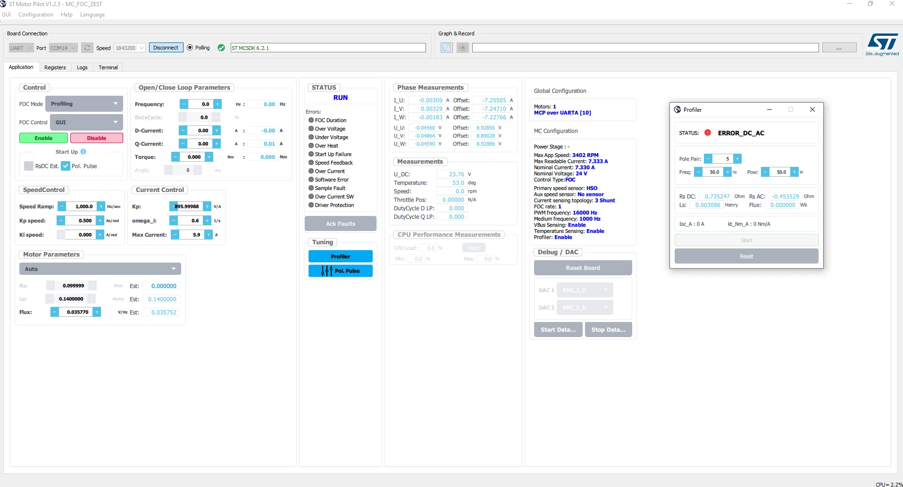903x487 pixels.
Task: Open the Profiler tuning button
Action: (341, 256)
